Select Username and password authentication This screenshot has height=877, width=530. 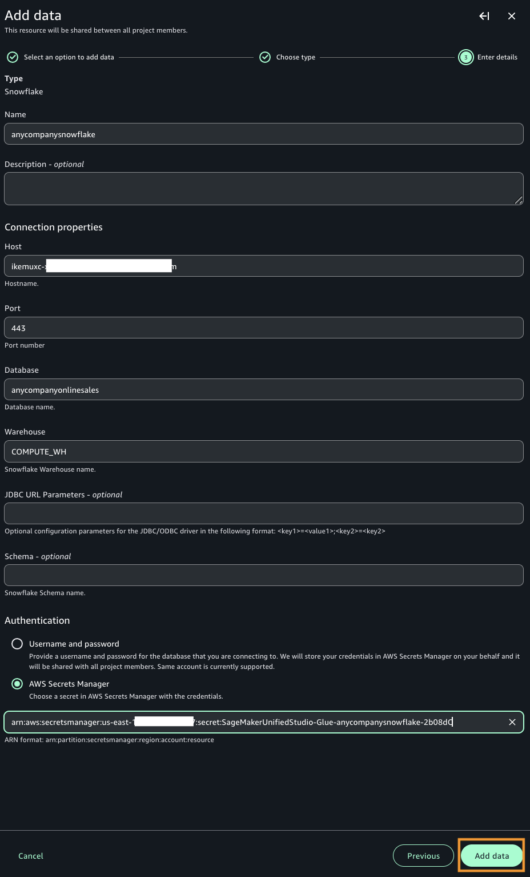[x=18, y=644]
